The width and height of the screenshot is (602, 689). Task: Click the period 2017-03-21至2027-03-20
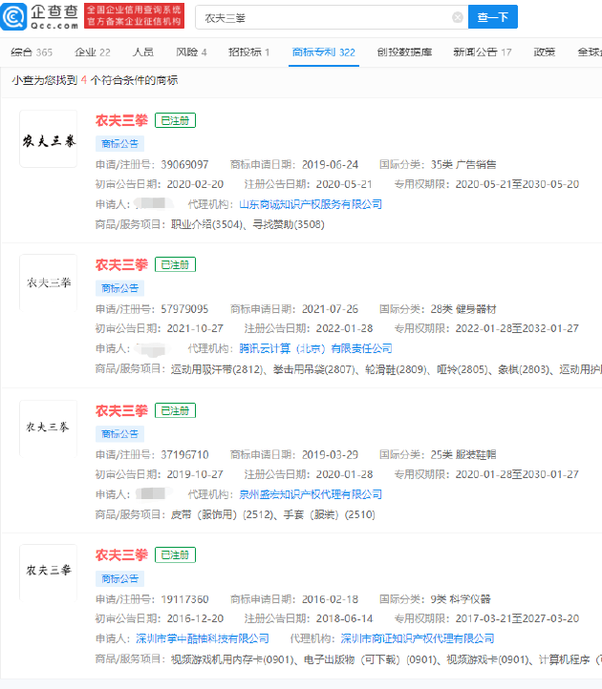click(517, 619)
